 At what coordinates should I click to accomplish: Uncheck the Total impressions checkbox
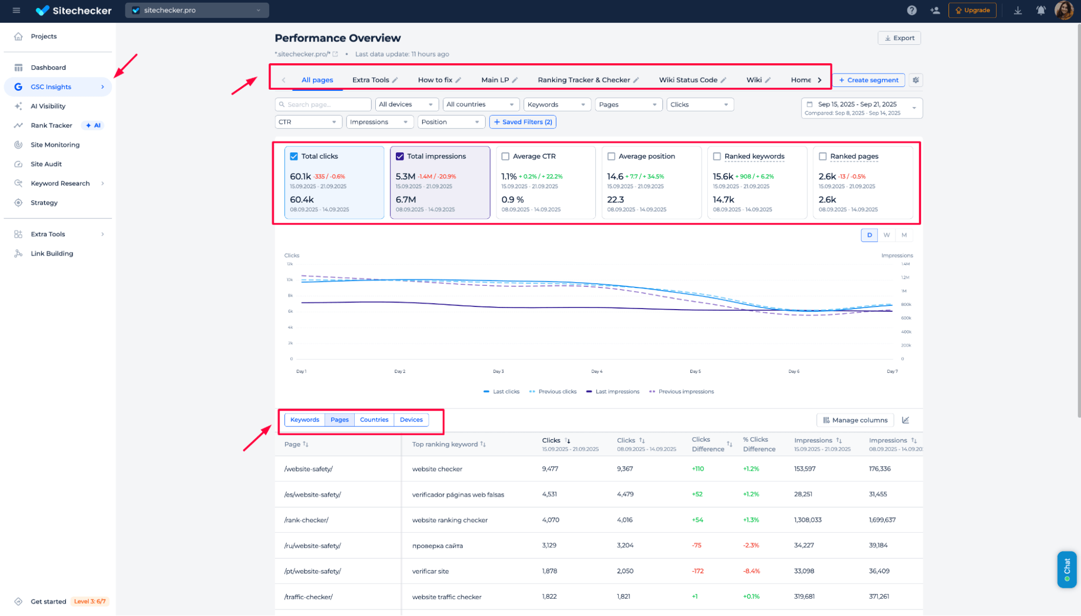point(400,157)
